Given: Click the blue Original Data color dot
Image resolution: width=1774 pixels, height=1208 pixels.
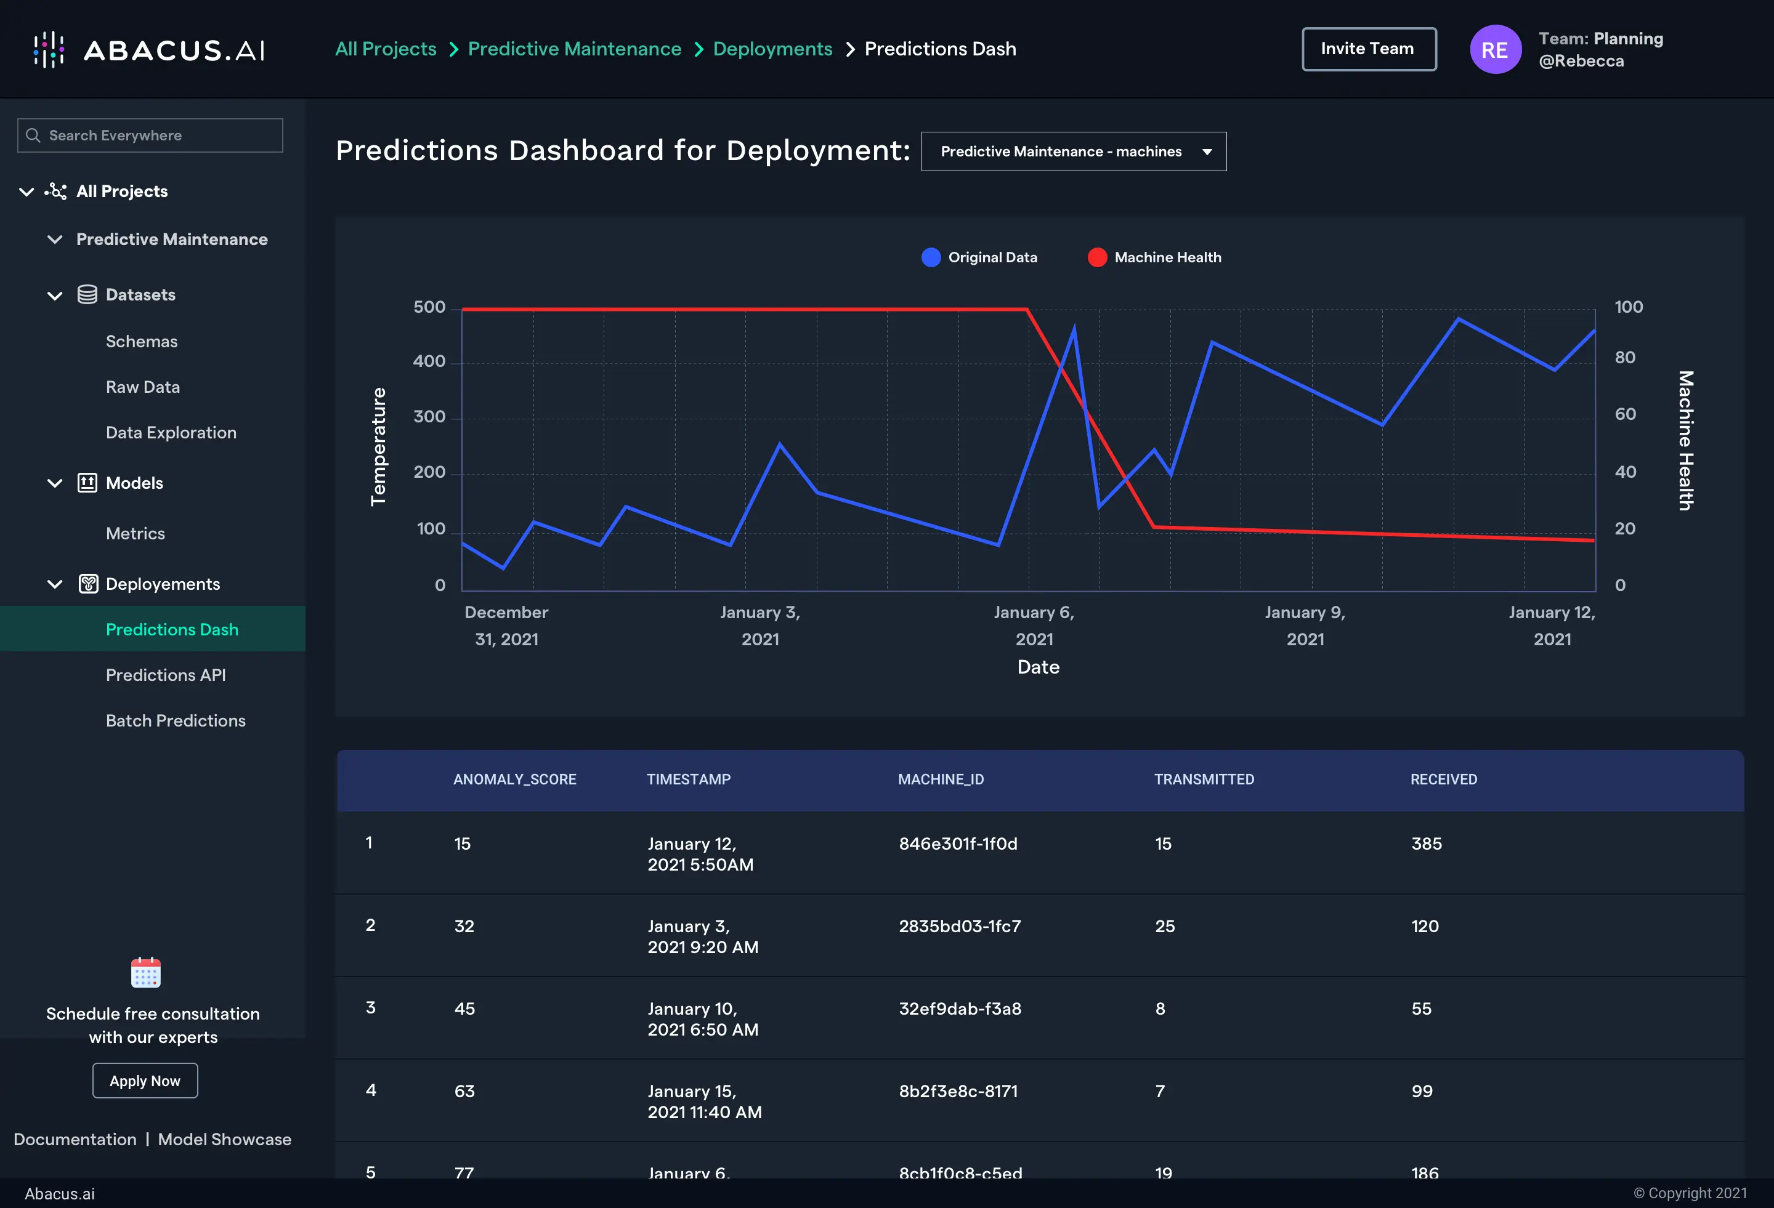Looking at the screenshot, I should [x=931, y=257].
